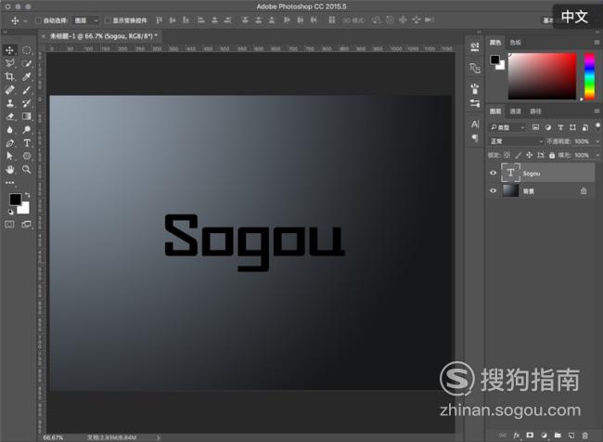This screenshot has height=442, width=603.
Task: Open the Brush panel icon
Action: coord(475,89)
